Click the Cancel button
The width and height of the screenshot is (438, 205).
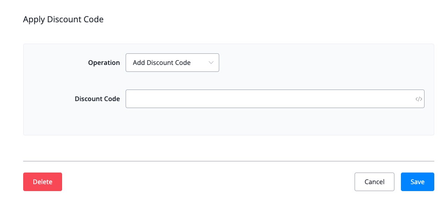coord(374,182)
